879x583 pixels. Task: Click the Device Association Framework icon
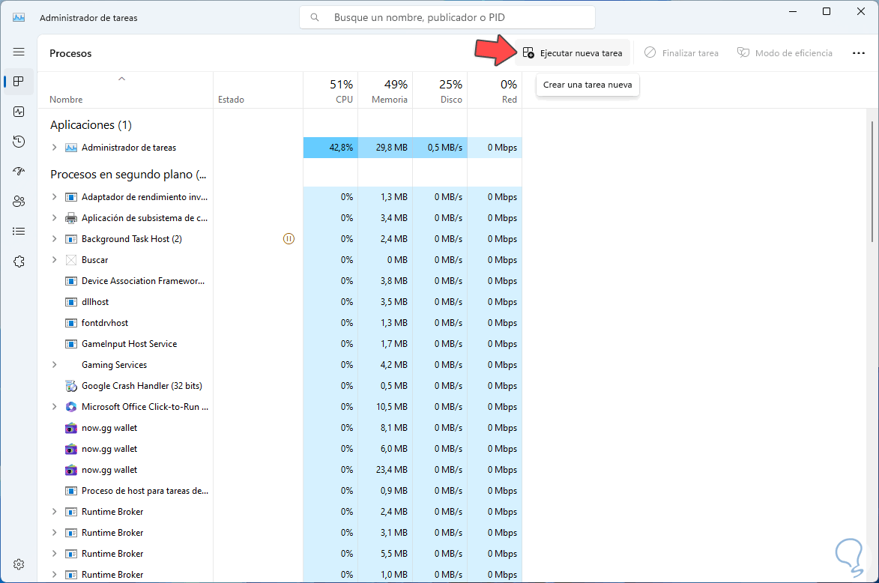[x=71, y=281]
